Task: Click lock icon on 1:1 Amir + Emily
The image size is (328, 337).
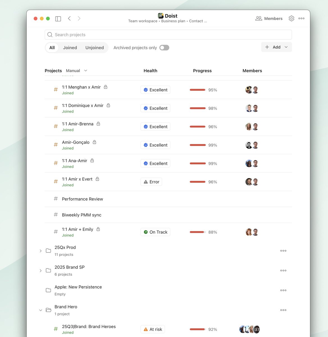Action: [98, 229]
